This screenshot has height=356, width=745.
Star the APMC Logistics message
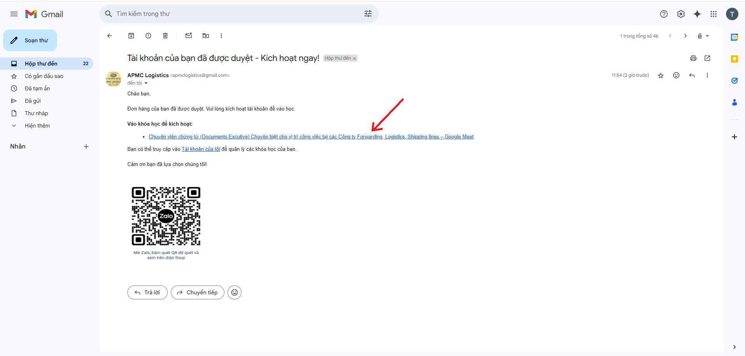point(661,76)
